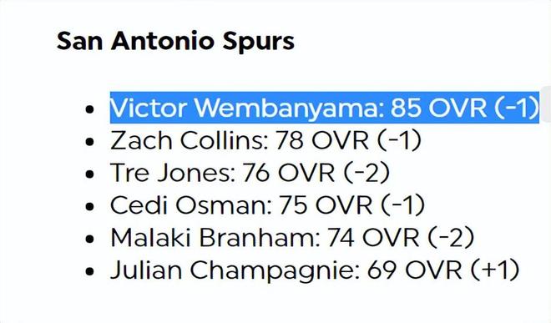Viewport: 551px width, 323px height.
Task: Click the gray scrollbar at right edge
Action: [546, 104]
